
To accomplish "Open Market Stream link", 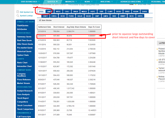I will (23, 83).
